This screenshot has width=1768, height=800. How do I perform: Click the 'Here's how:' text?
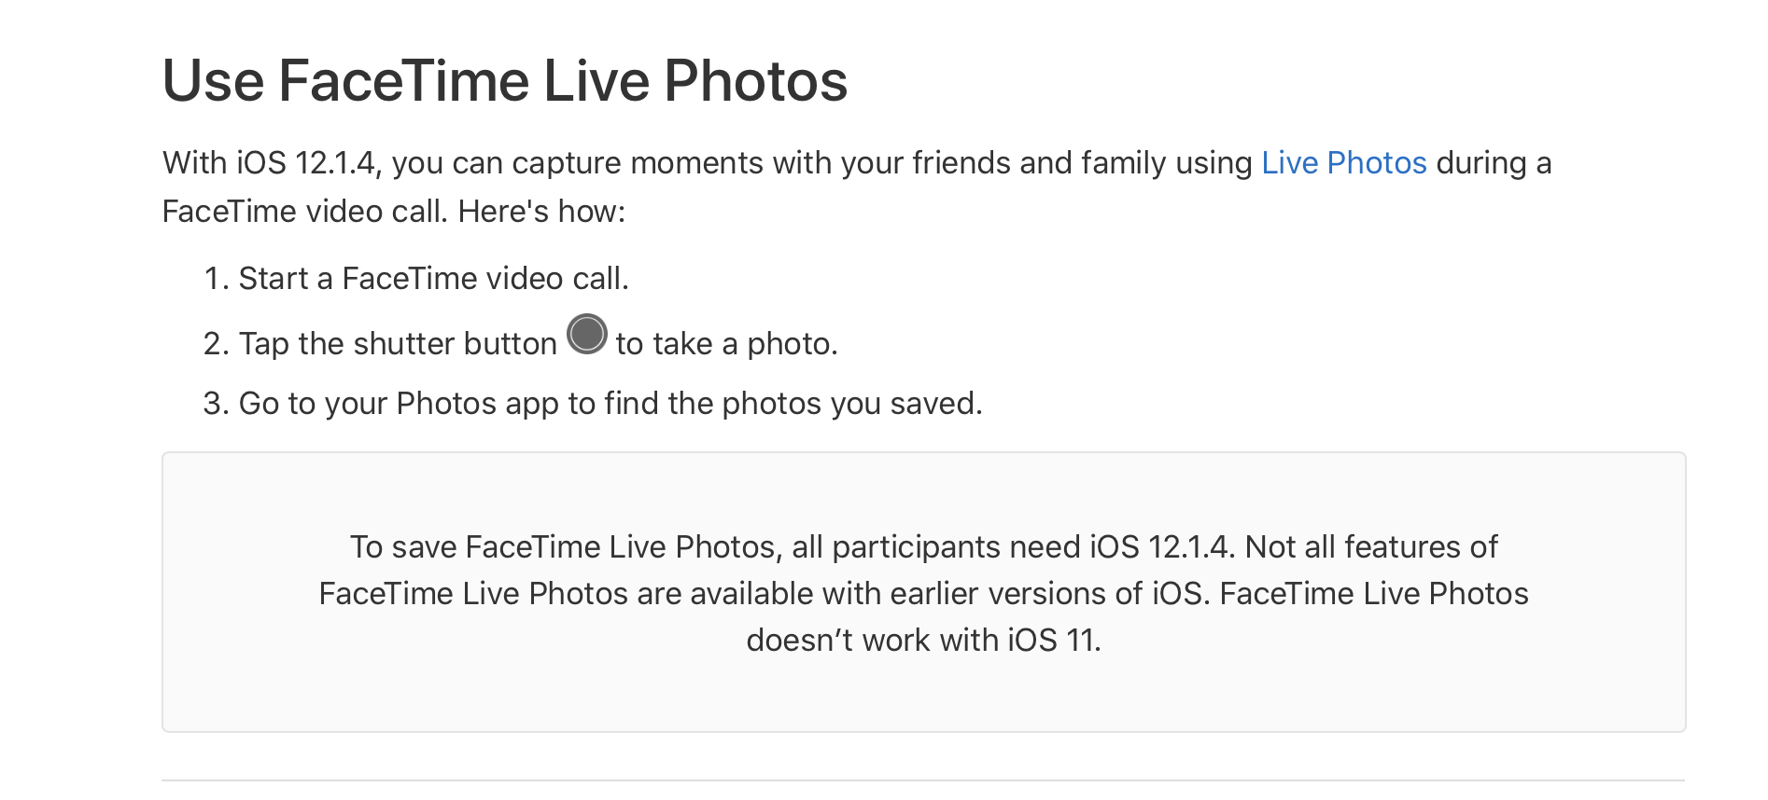pos(541,212)
